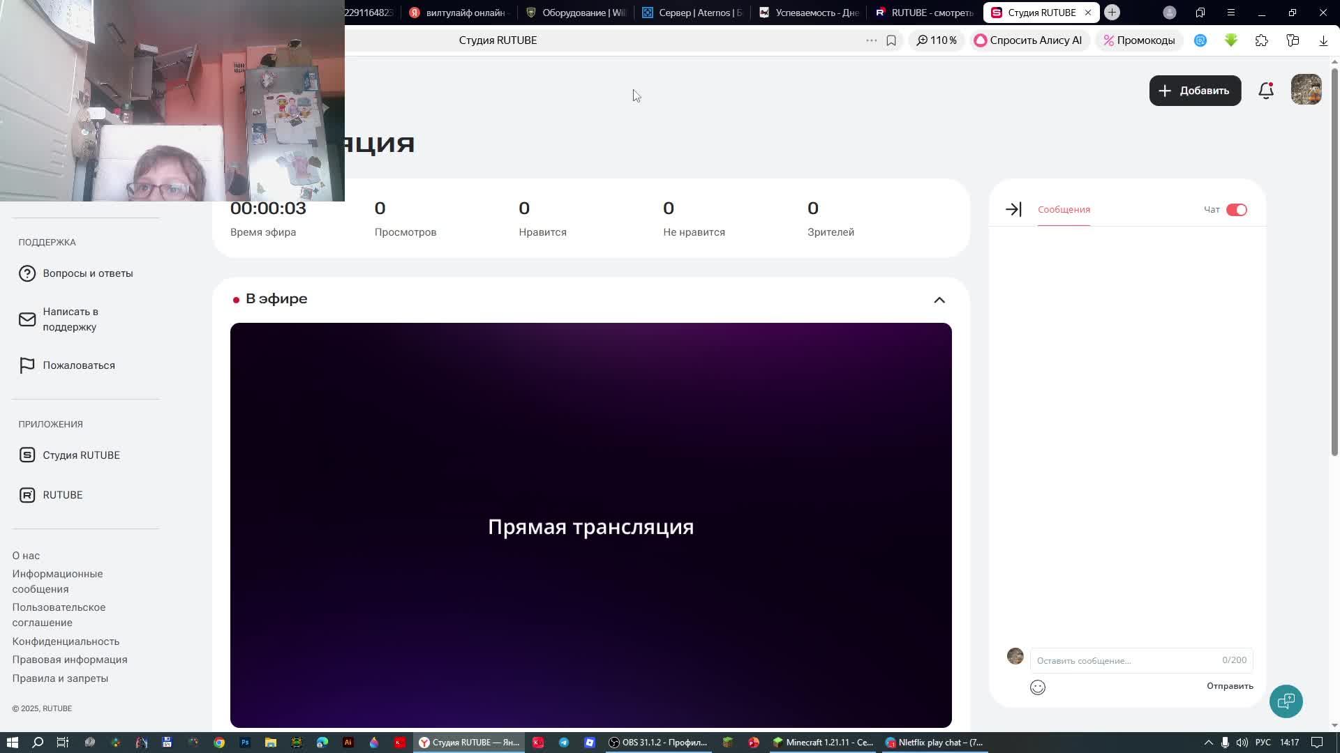
Task: Open Вопросы и ответы in support sidebar
Action: 87,273
